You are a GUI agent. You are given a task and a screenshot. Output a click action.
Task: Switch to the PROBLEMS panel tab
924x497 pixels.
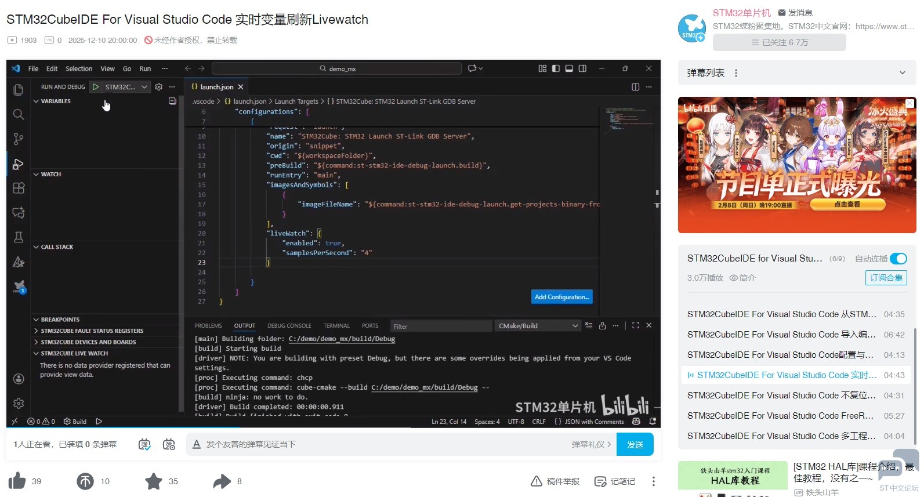coord(208,326)
